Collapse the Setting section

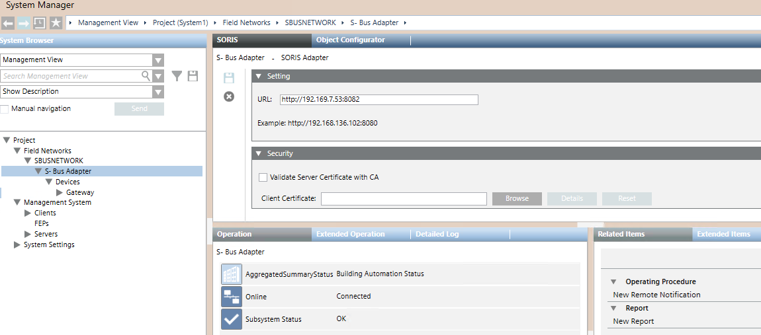[x=259, y=77]
